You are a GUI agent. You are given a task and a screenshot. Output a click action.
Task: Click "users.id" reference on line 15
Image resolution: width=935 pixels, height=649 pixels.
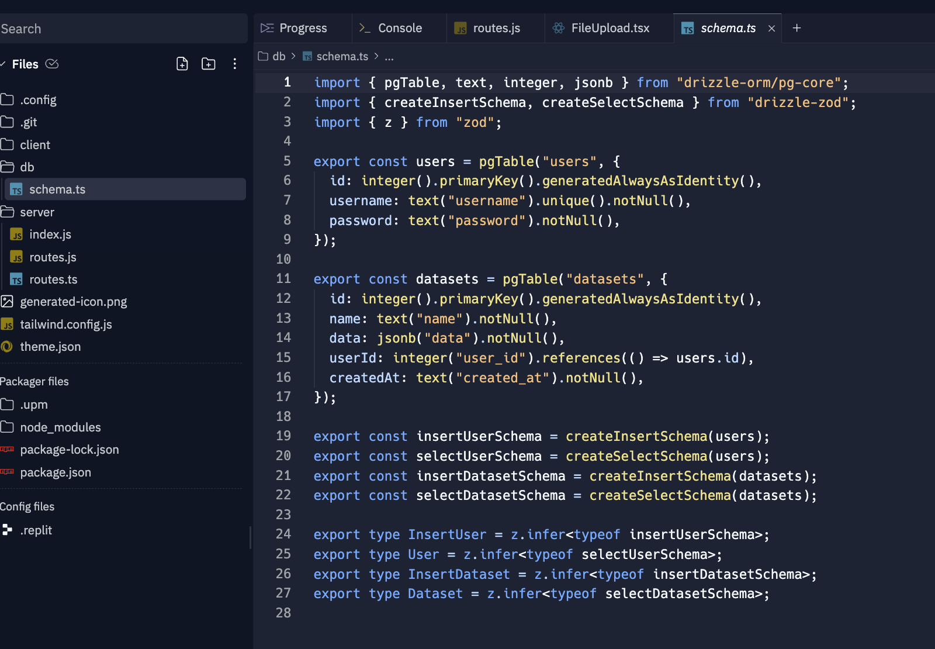click(708, 358)
